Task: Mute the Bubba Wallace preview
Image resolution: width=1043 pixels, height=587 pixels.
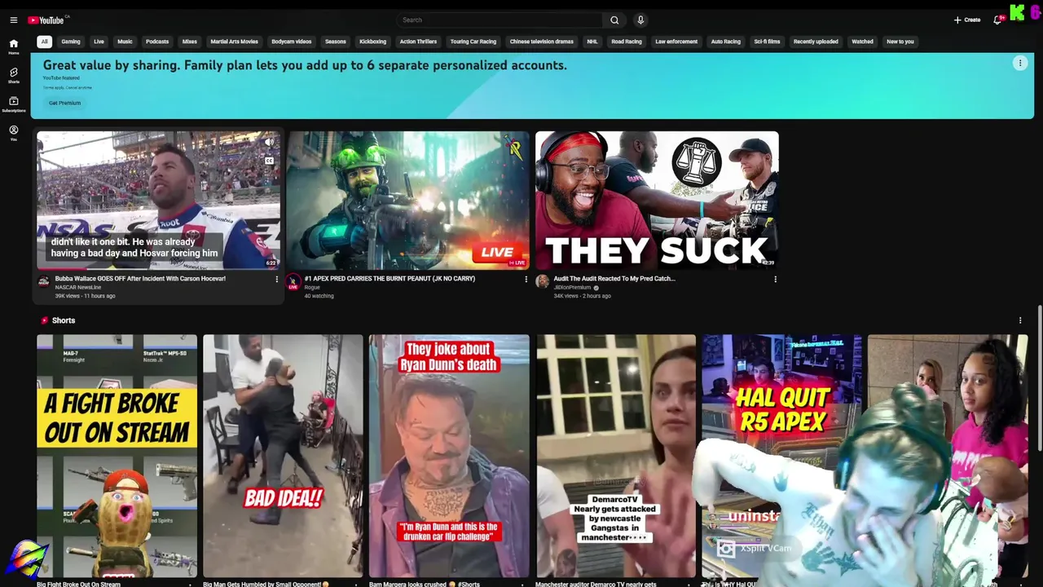Action: point(269,143)
